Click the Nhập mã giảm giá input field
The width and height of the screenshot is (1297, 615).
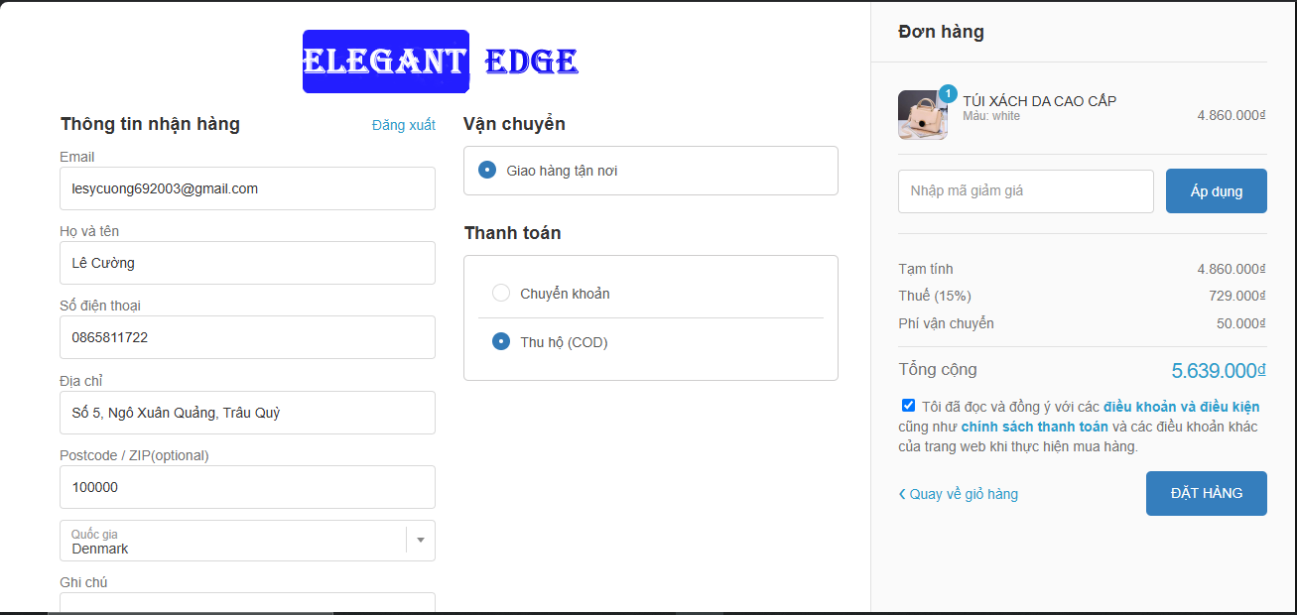1025,190
